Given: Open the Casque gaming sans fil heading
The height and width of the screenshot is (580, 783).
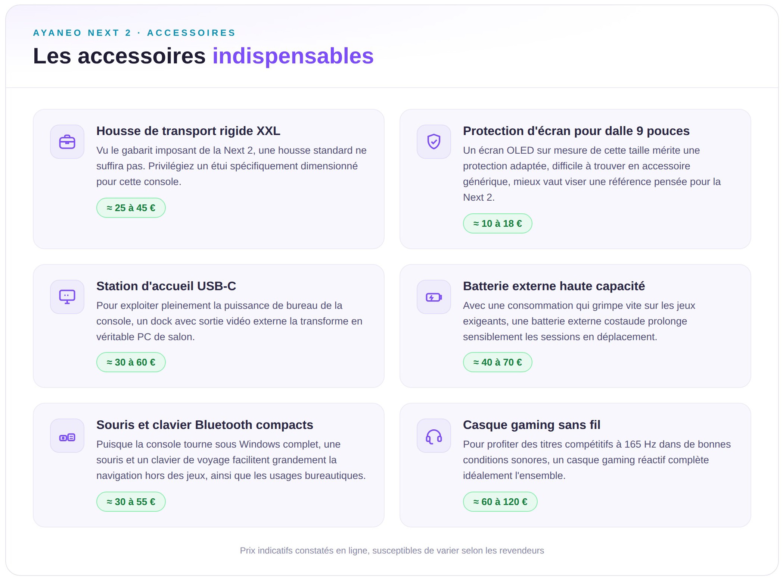Looking at the screenshot, I should (x=532, y=425).
